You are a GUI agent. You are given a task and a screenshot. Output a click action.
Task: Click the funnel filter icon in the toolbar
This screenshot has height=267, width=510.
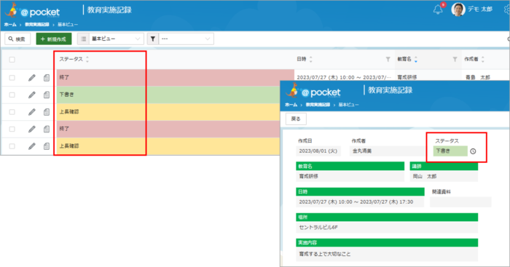(x=152, y=39)
